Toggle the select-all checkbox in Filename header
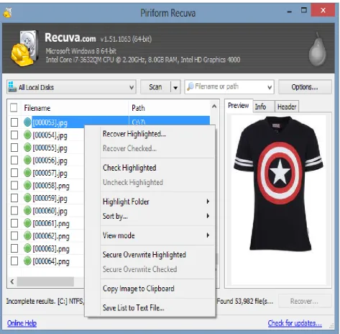Viewport: 340px width, 334px height. pyautogui.click(x=14, y=108)
